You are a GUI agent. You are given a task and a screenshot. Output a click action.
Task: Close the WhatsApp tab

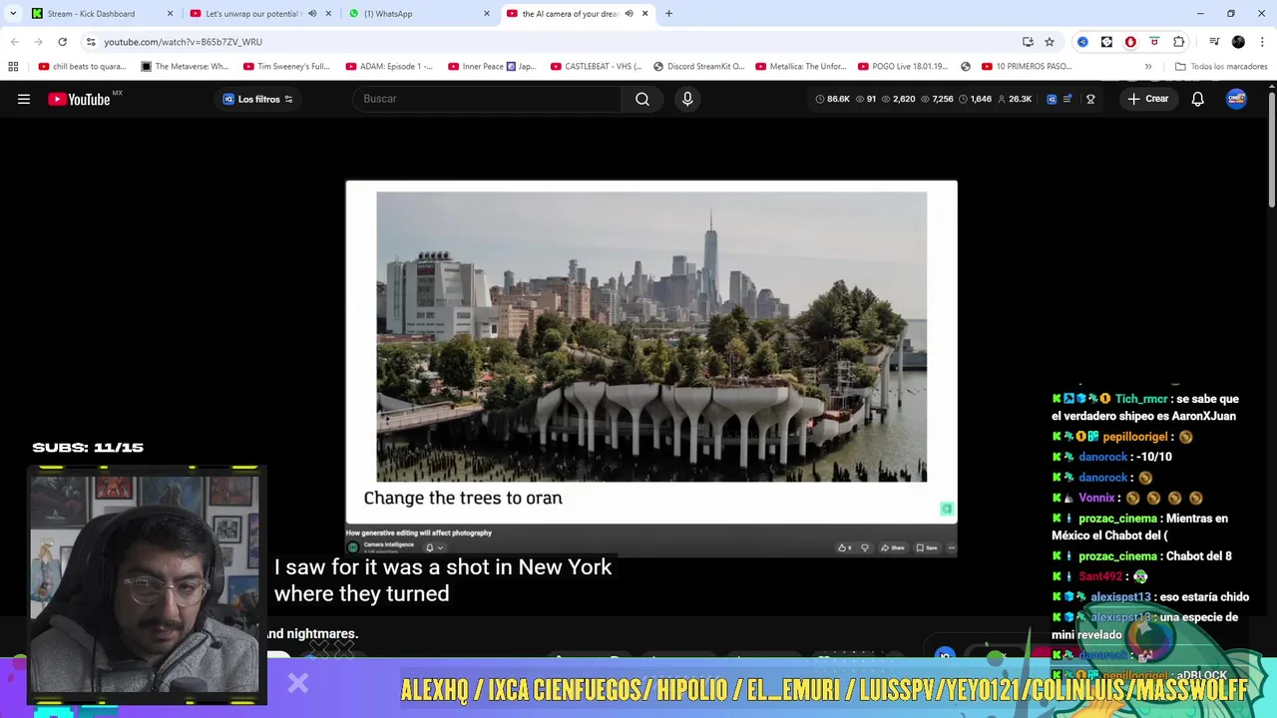[x=487, y=14]
